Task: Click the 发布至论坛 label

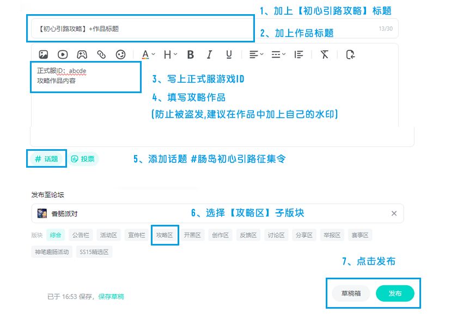Action: click(x=47, y=195)
